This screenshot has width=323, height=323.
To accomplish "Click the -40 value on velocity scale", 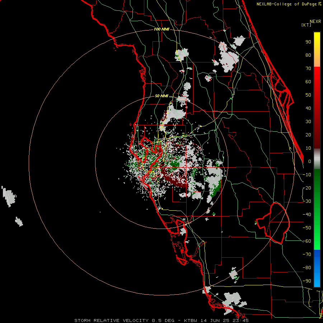I will [307, 215].
